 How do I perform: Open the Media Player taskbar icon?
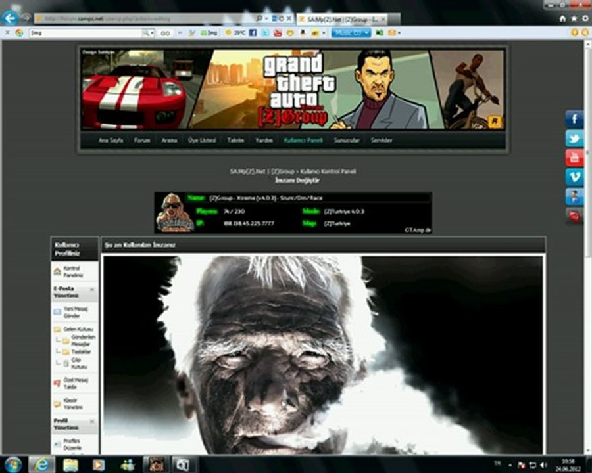tap(99, 464)
